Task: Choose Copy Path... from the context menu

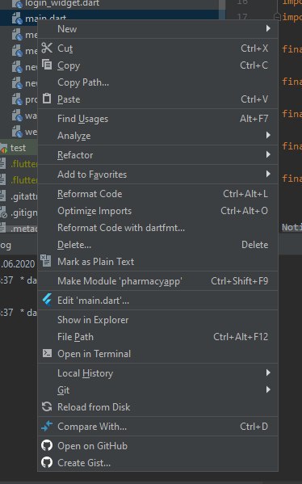Action: [157, 82]
